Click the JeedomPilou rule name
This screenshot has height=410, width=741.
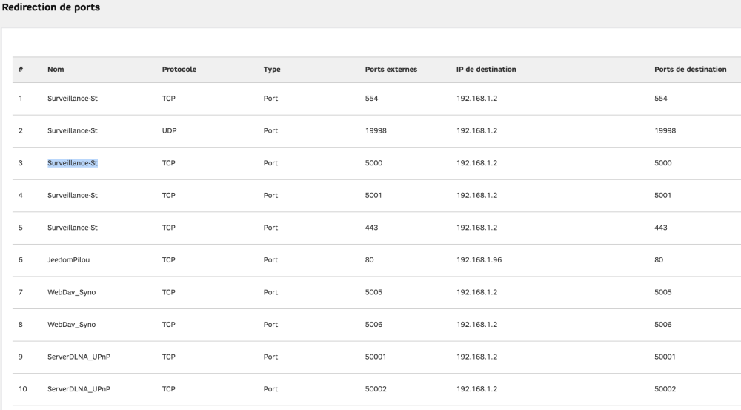pyautogui.click(x=69, y=260)
